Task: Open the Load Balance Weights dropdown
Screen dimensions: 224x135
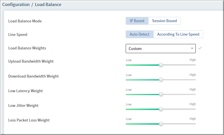Action: pos(161,49)
